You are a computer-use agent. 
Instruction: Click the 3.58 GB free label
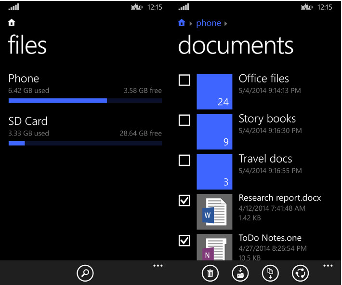143,90
